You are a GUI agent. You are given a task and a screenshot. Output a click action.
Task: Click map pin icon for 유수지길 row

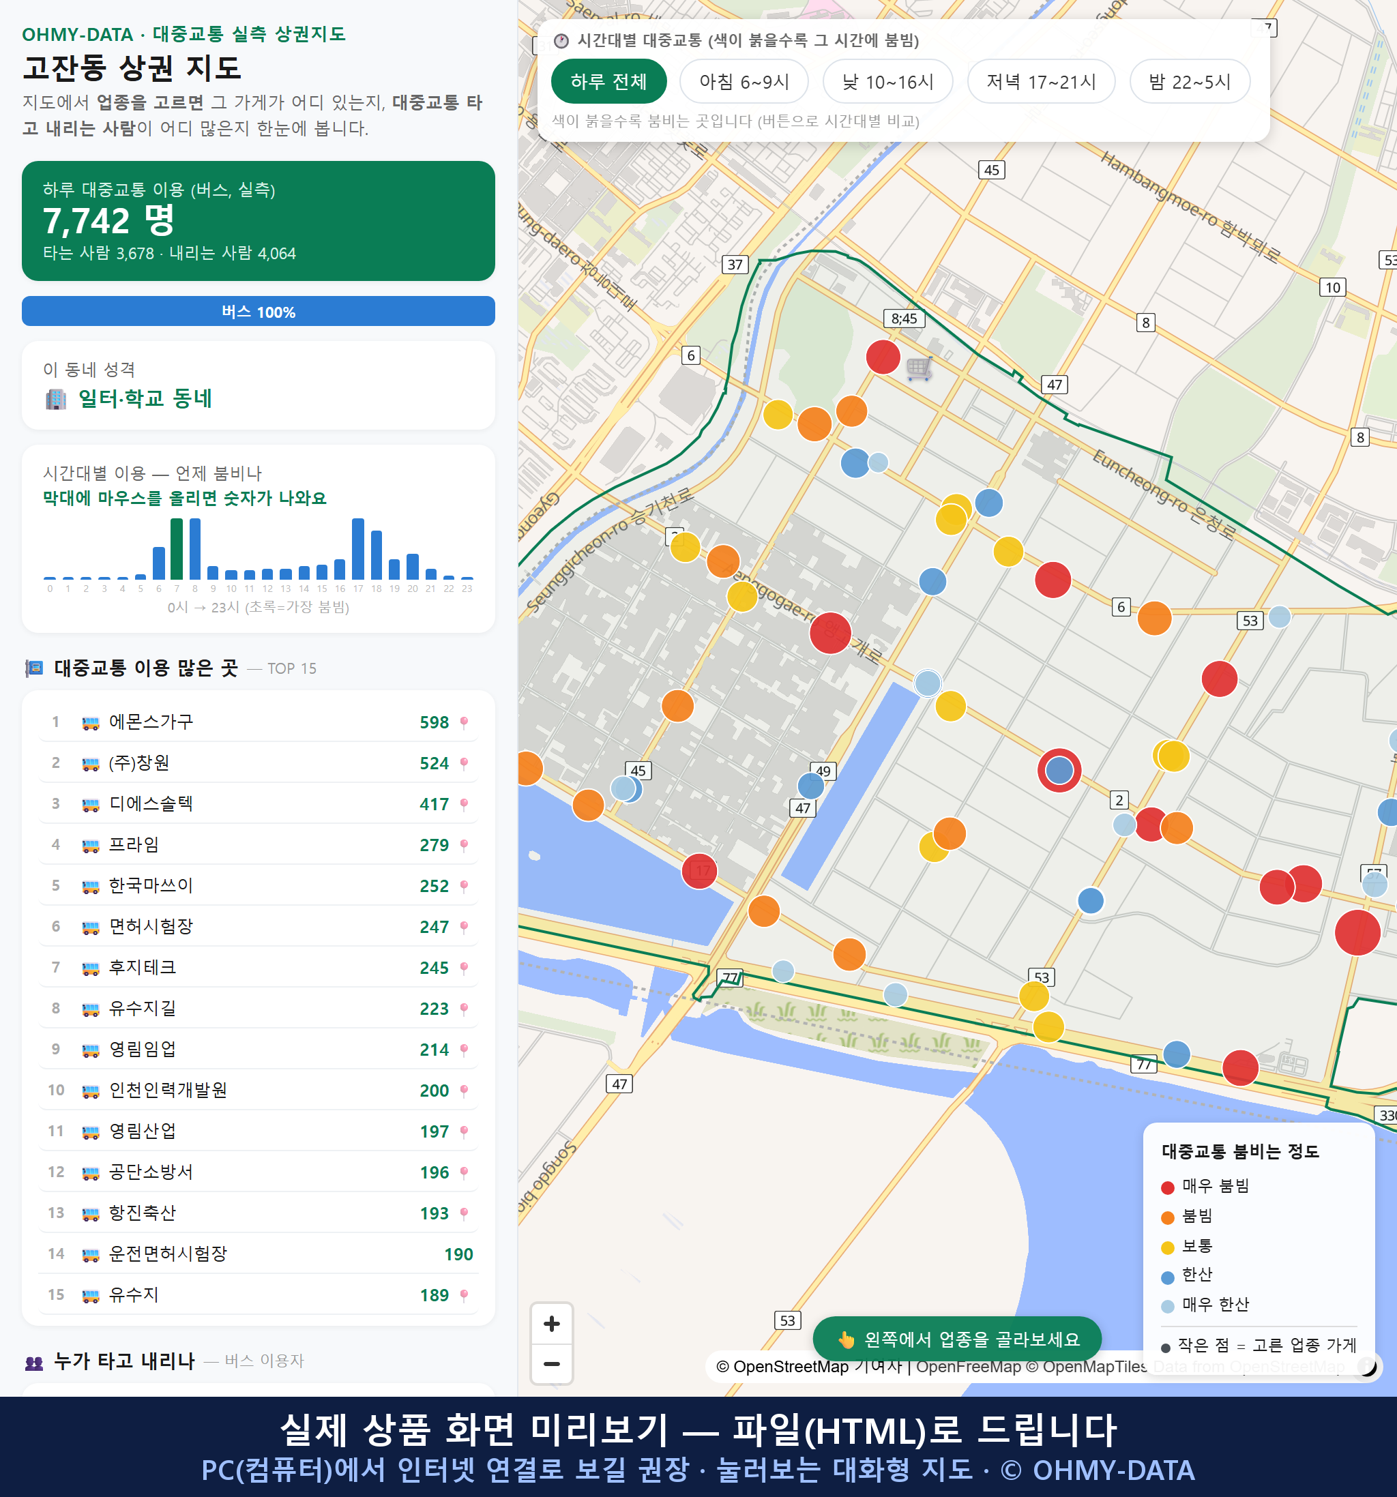tap(464, 1009)
